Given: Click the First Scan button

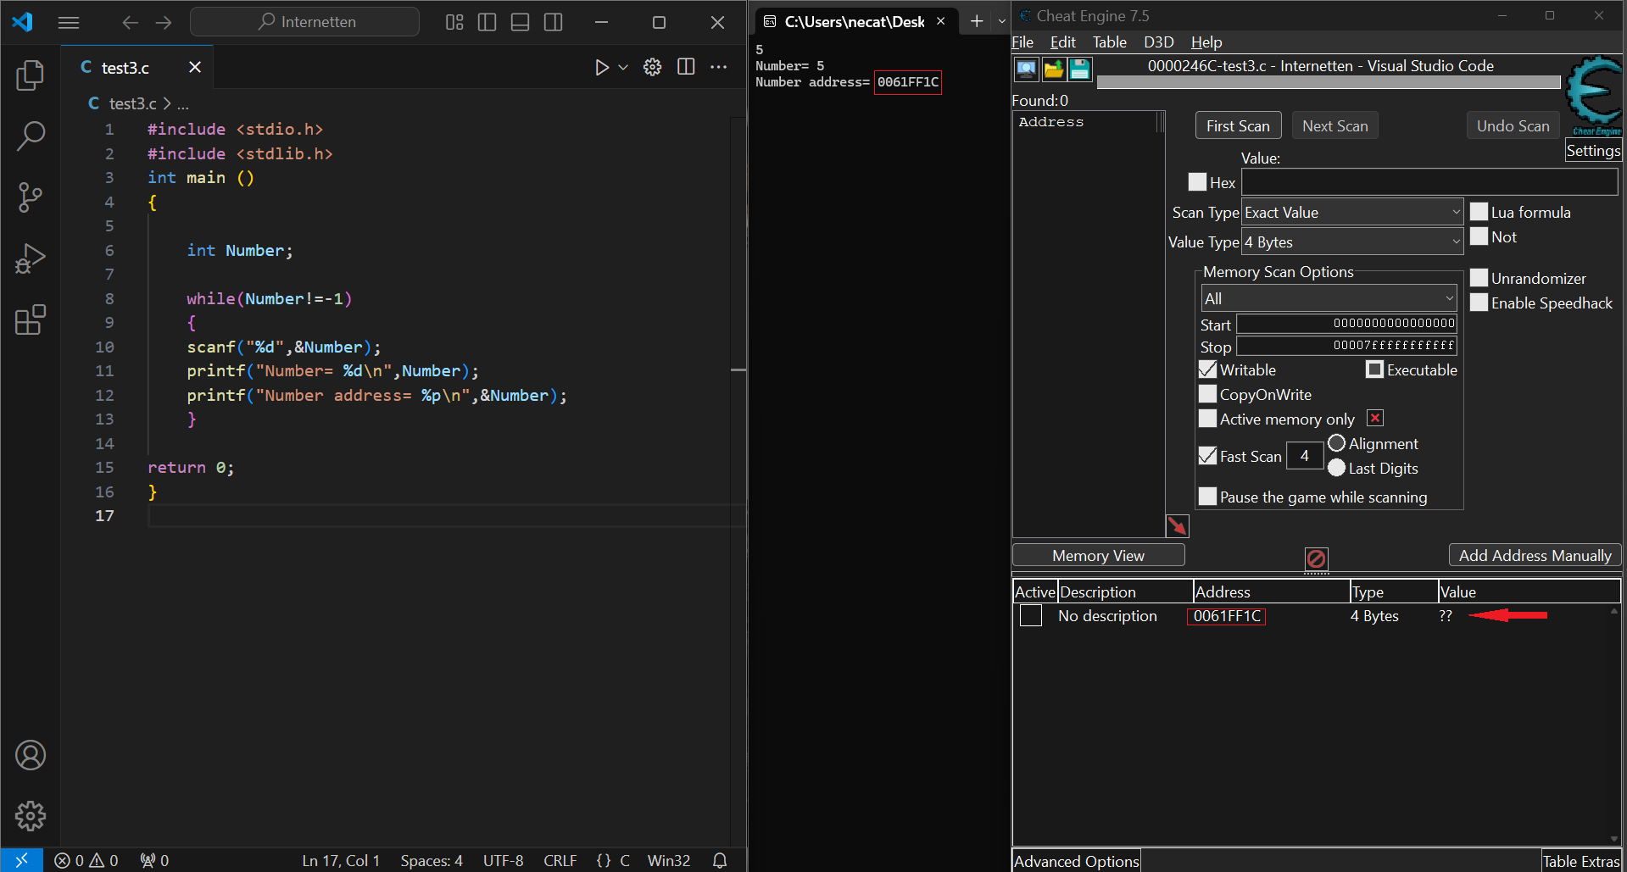Looking at the screenshot, I should (1238, 126).
